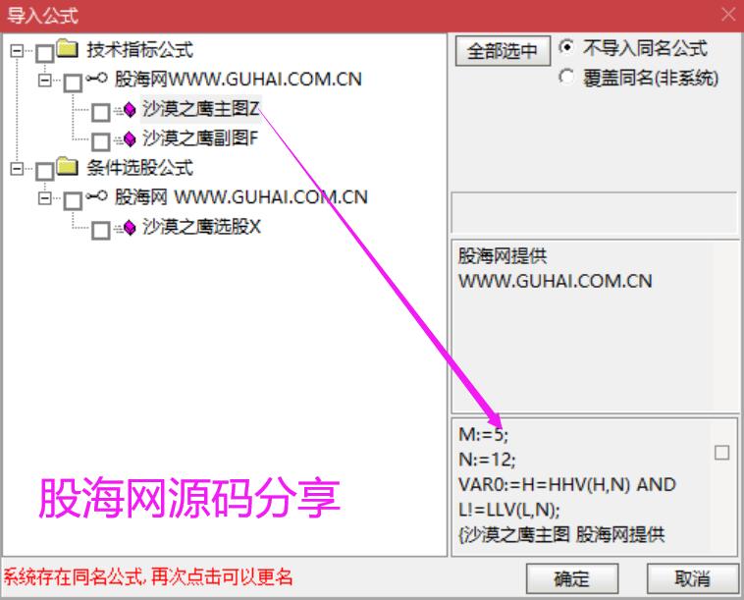
Task: Click the 全部选中 button
Action: click(503, 51)
